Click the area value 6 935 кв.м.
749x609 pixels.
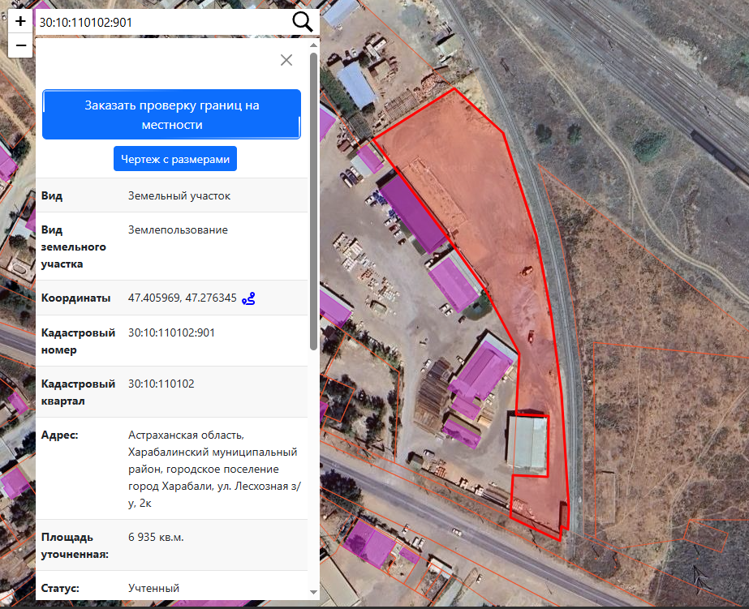(156, 538)
